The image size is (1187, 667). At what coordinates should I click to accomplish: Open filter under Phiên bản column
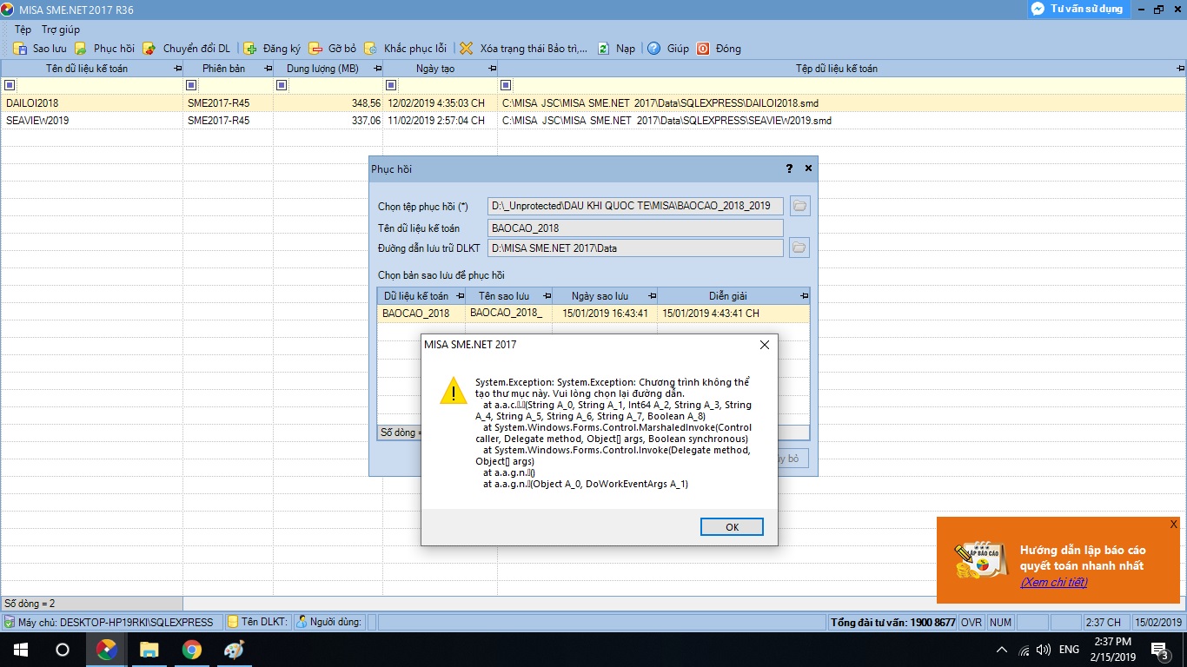(x=192, y=85)
